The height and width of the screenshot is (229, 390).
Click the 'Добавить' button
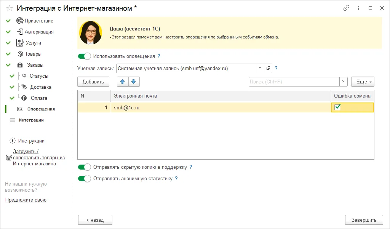[93, 82]
